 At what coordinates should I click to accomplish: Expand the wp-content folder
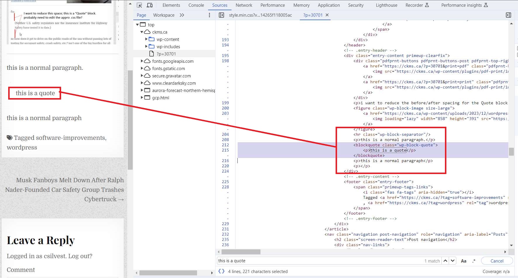click(x=146, y=39)
